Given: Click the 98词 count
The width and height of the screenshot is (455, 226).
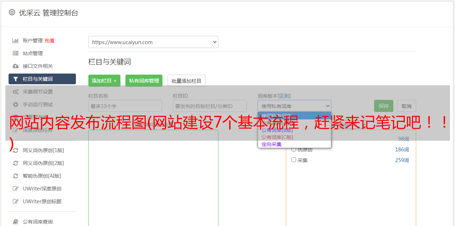Looking at the screenshot, I should pos(403,139).
